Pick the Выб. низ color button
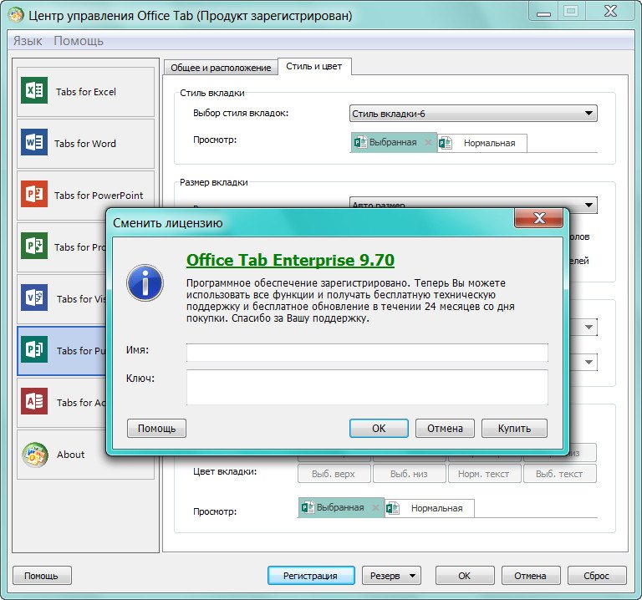642x600 pixels. pos(409,474)
